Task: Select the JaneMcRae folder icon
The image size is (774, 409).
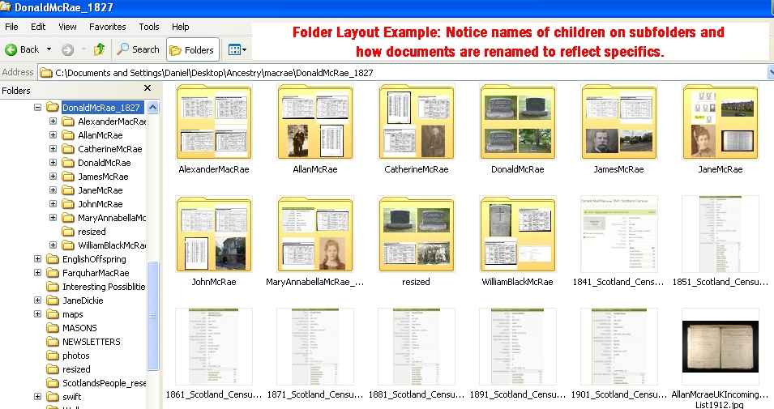Action: tap(720, 123)
